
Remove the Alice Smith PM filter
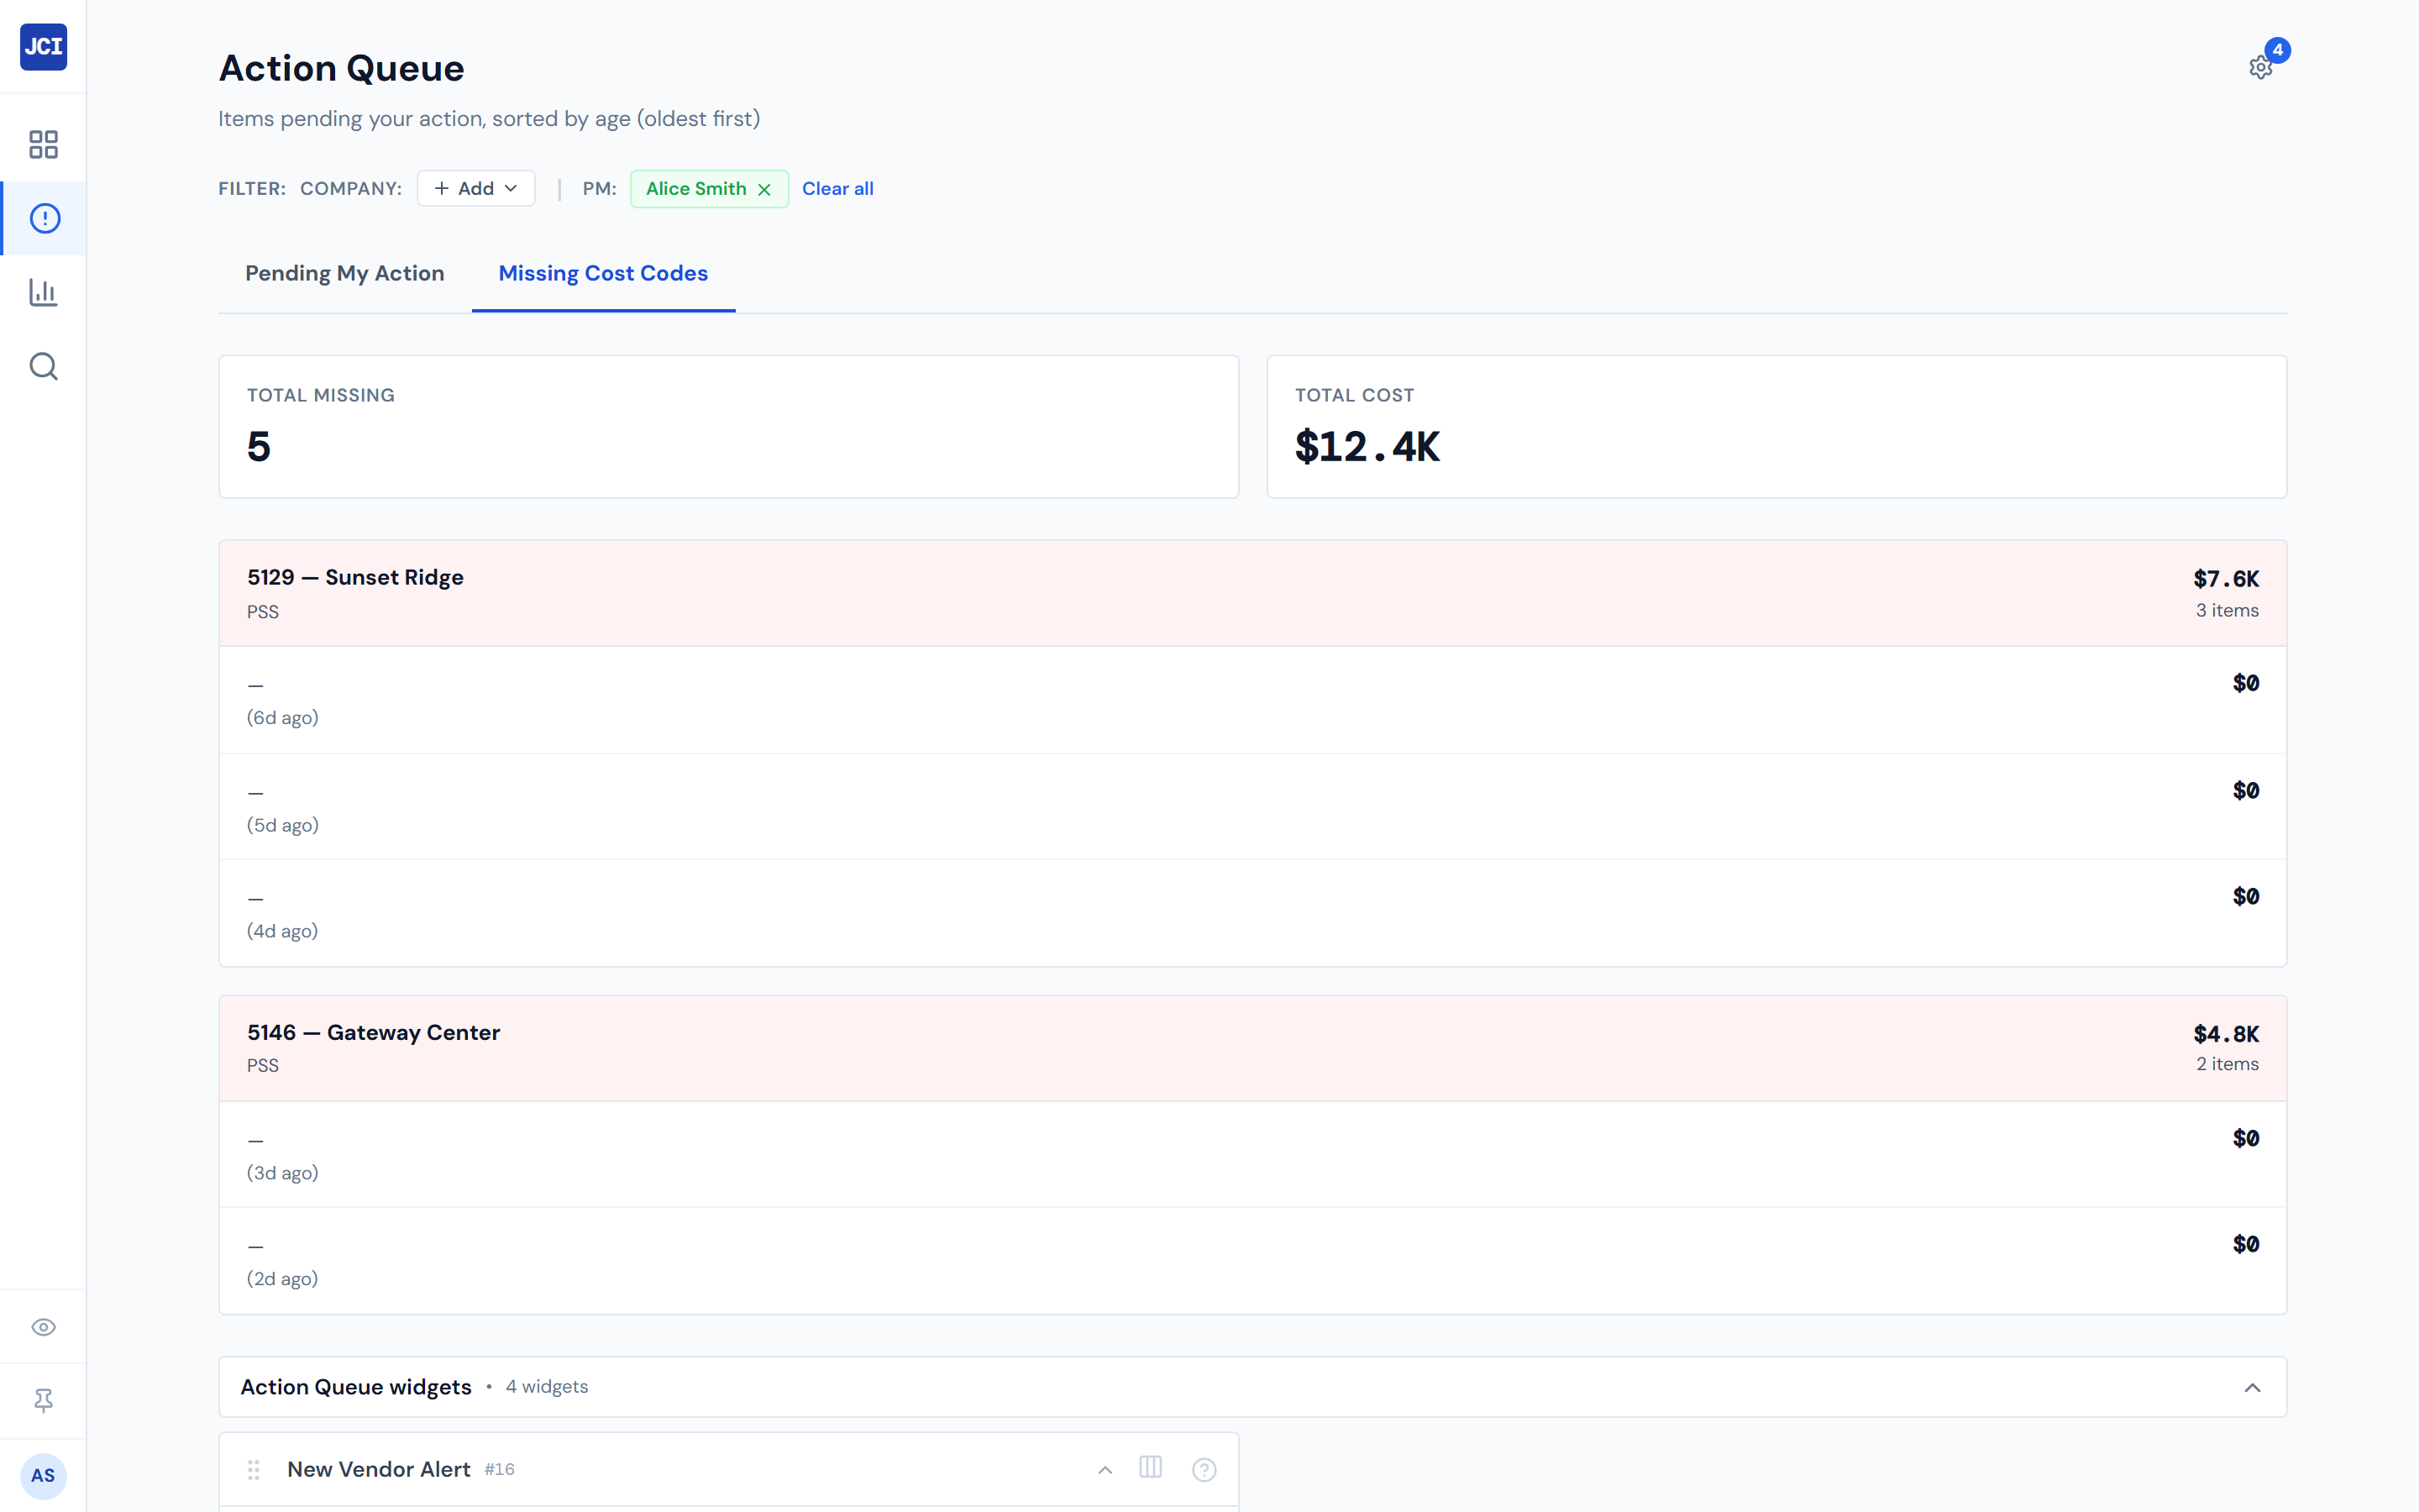764,188
